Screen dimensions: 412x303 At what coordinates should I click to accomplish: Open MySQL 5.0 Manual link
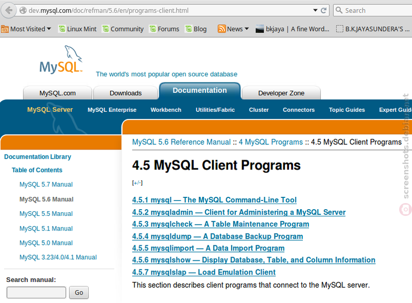[46, 243]
